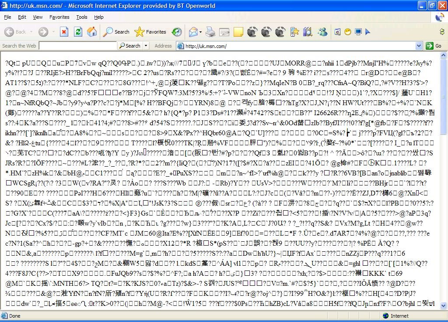Viewport: 448px width, 322px height.
Task: Open the View menu
Action: click(x=38, y=17)
